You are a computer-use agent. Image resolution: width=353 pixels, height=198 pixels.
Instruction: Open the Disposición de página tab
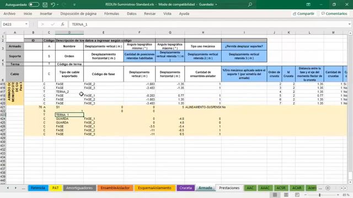78,14
